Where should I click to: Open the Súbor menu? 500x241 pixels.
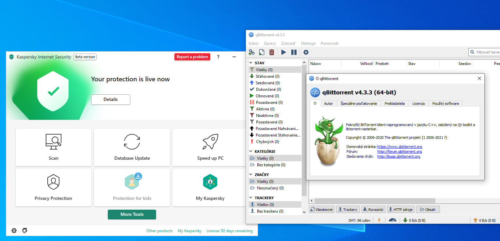tap(253, 43)
